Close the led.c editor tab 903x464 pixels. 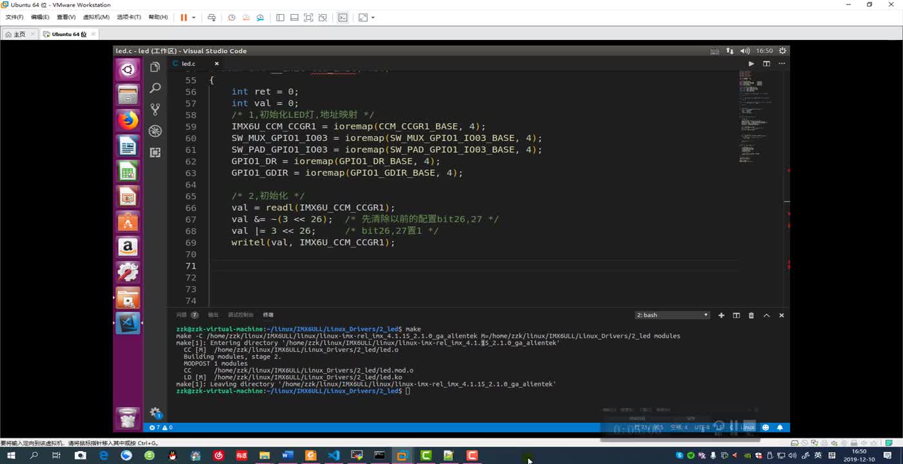pos(217,64)
